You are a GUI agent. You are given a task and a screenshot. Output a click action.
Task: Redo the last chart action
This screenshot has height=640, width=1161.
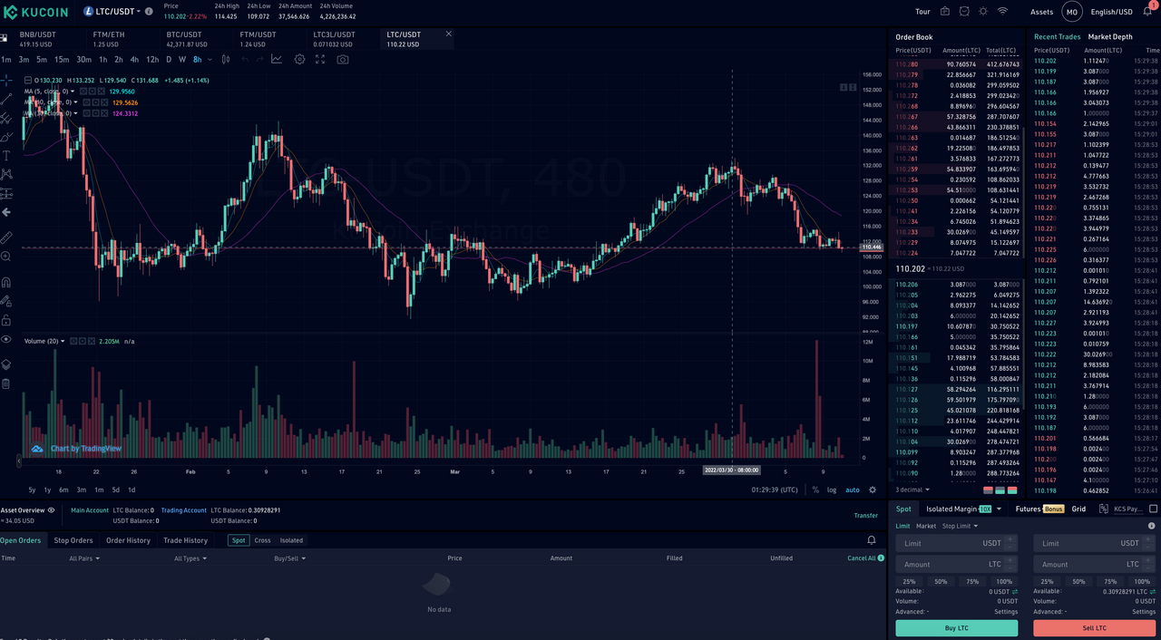click(x=259, y=59)
